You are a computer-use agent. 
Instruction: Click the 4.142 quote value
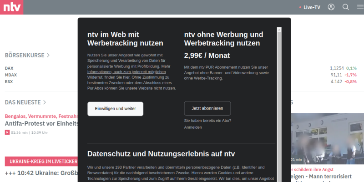tap(336, 82)
